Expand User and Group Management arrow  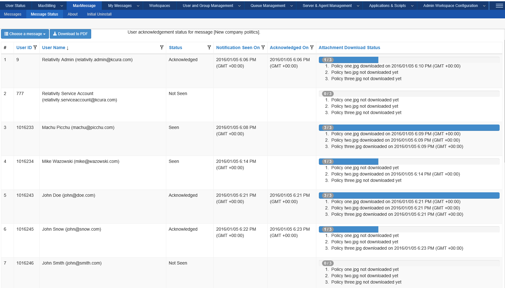click(x=239, y=6)
